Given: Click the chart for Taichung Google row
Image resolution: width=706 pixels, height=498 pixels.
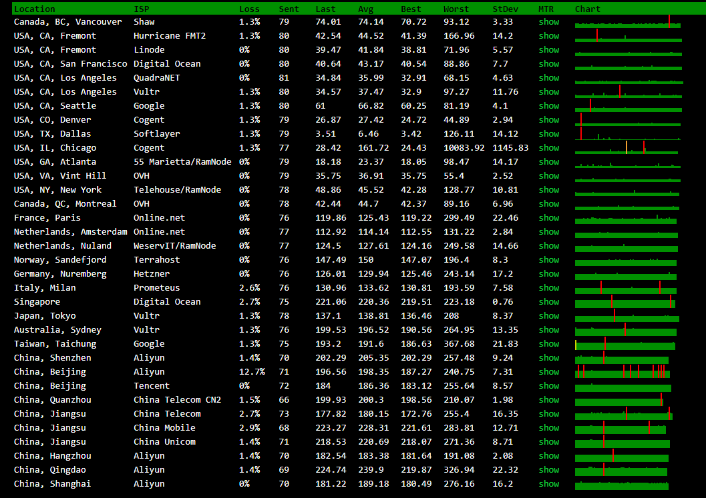Looking at the screenshot, I should 625,344.
